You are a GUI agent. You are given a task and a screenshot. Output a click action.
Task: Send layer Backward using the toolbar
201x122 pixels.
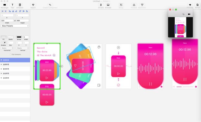pos(142,5)
